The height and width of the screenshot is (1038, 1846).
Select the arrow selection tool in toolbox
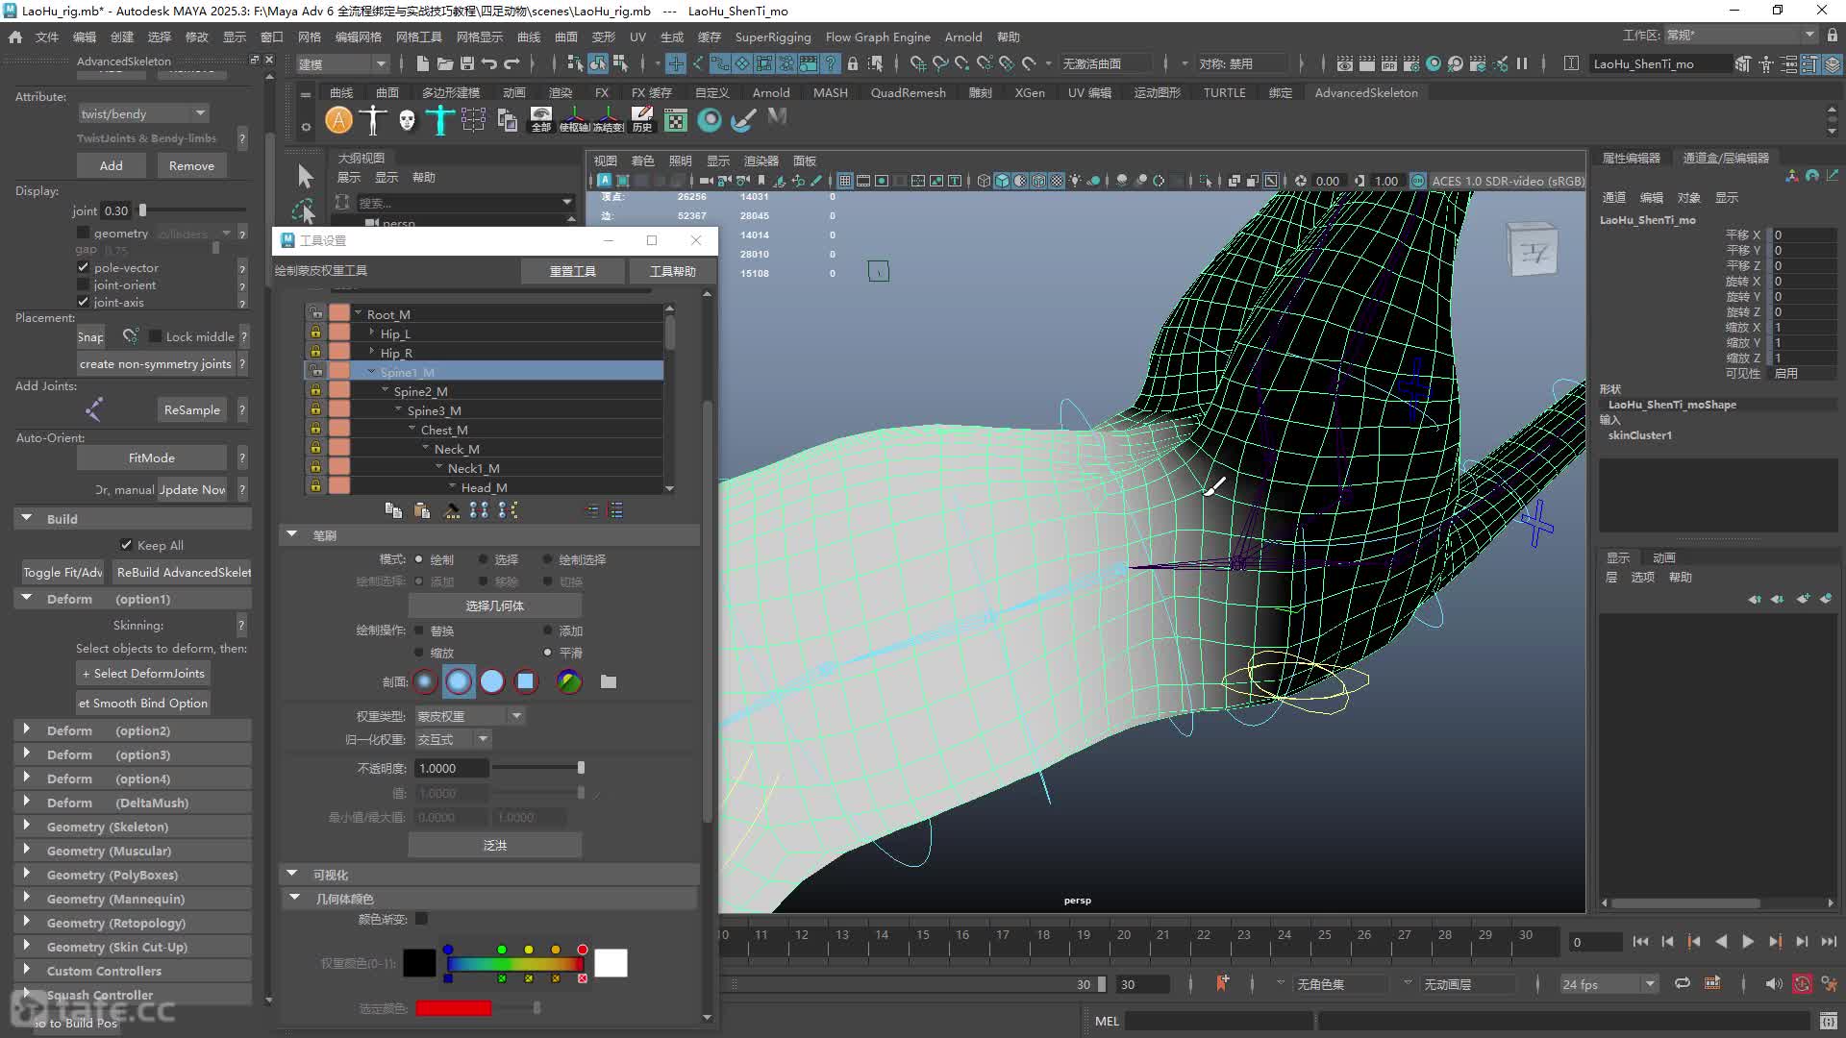pyautogui.click(x=305, y=176)
